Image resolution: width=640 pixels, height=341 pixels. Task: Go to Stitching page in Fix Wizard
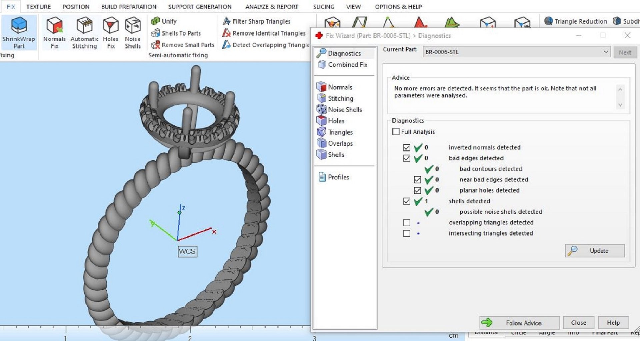[335, 98]
